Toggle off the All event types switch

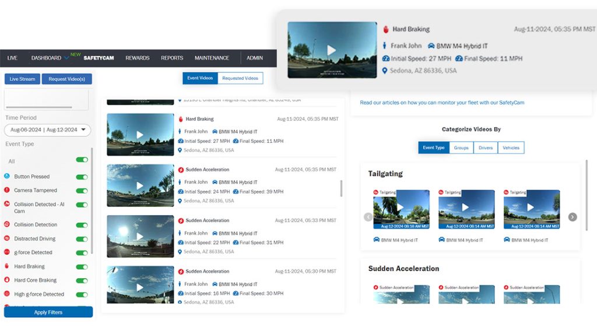82,160
